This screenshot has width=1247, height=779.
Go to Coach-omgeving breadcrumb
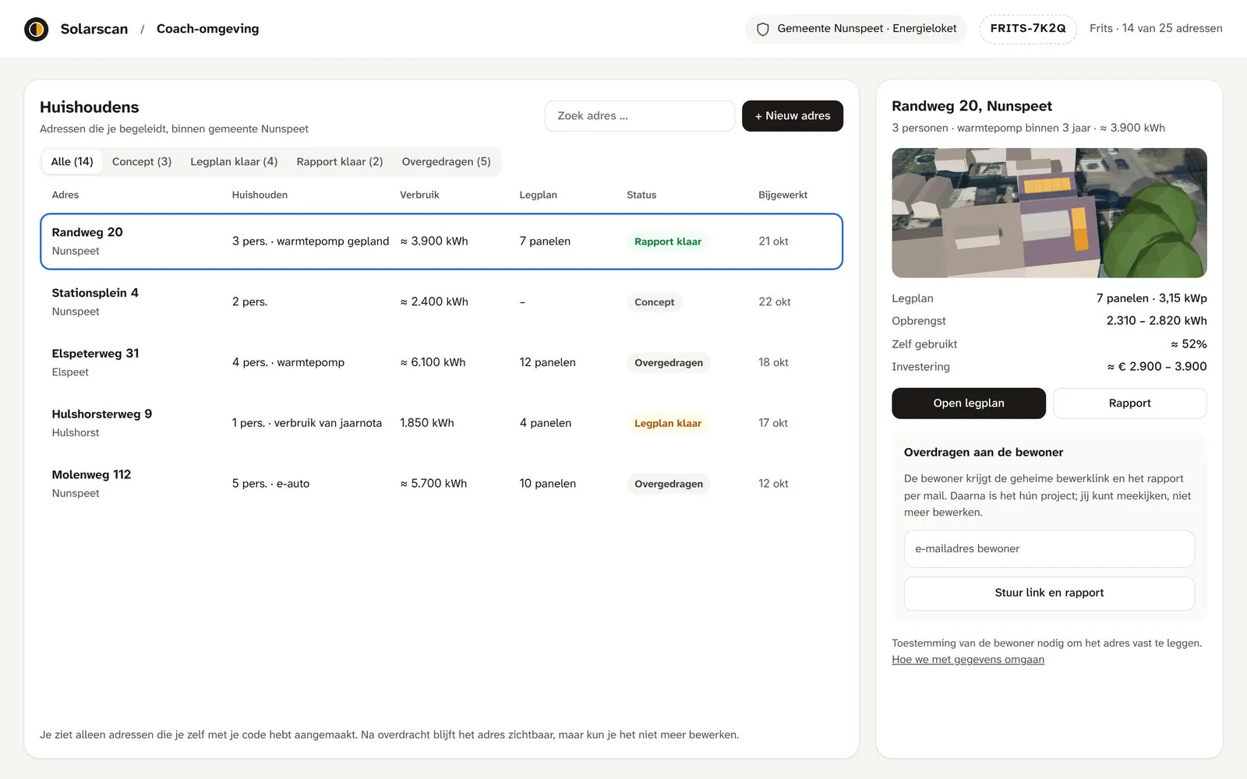tap(207, 29)
